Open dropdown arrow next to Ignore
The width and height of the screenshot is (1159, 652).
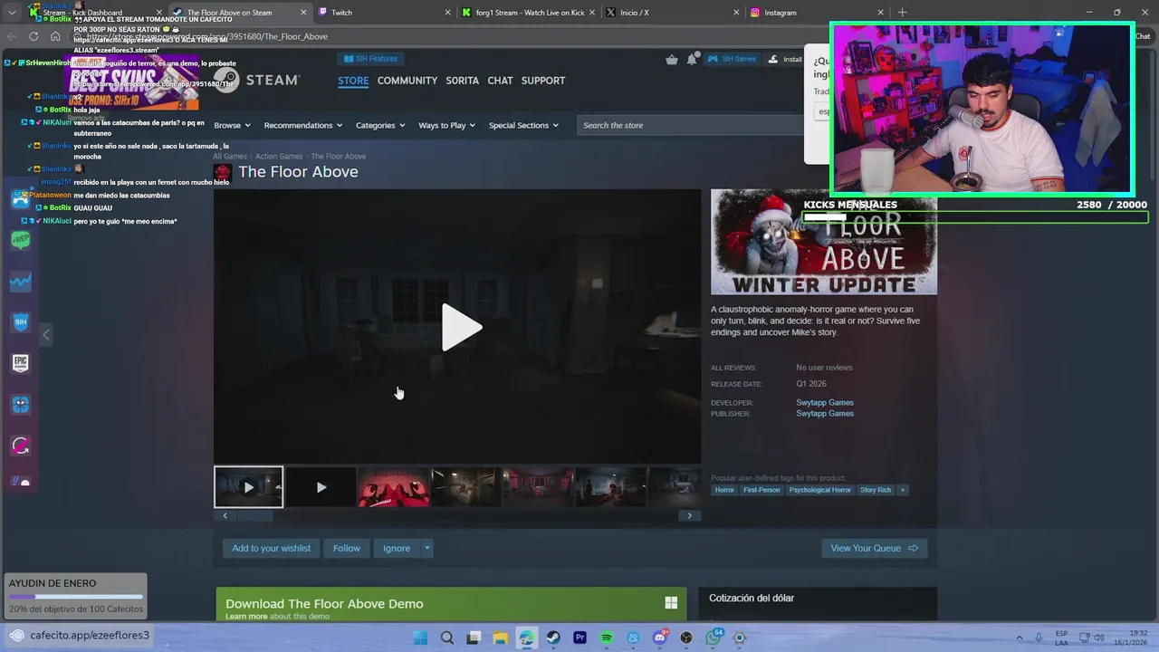426,548
